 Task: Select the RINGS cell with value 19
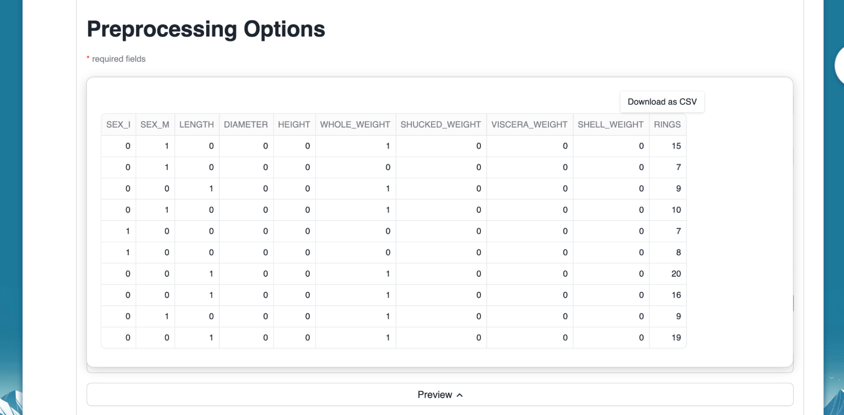(676, 337)
